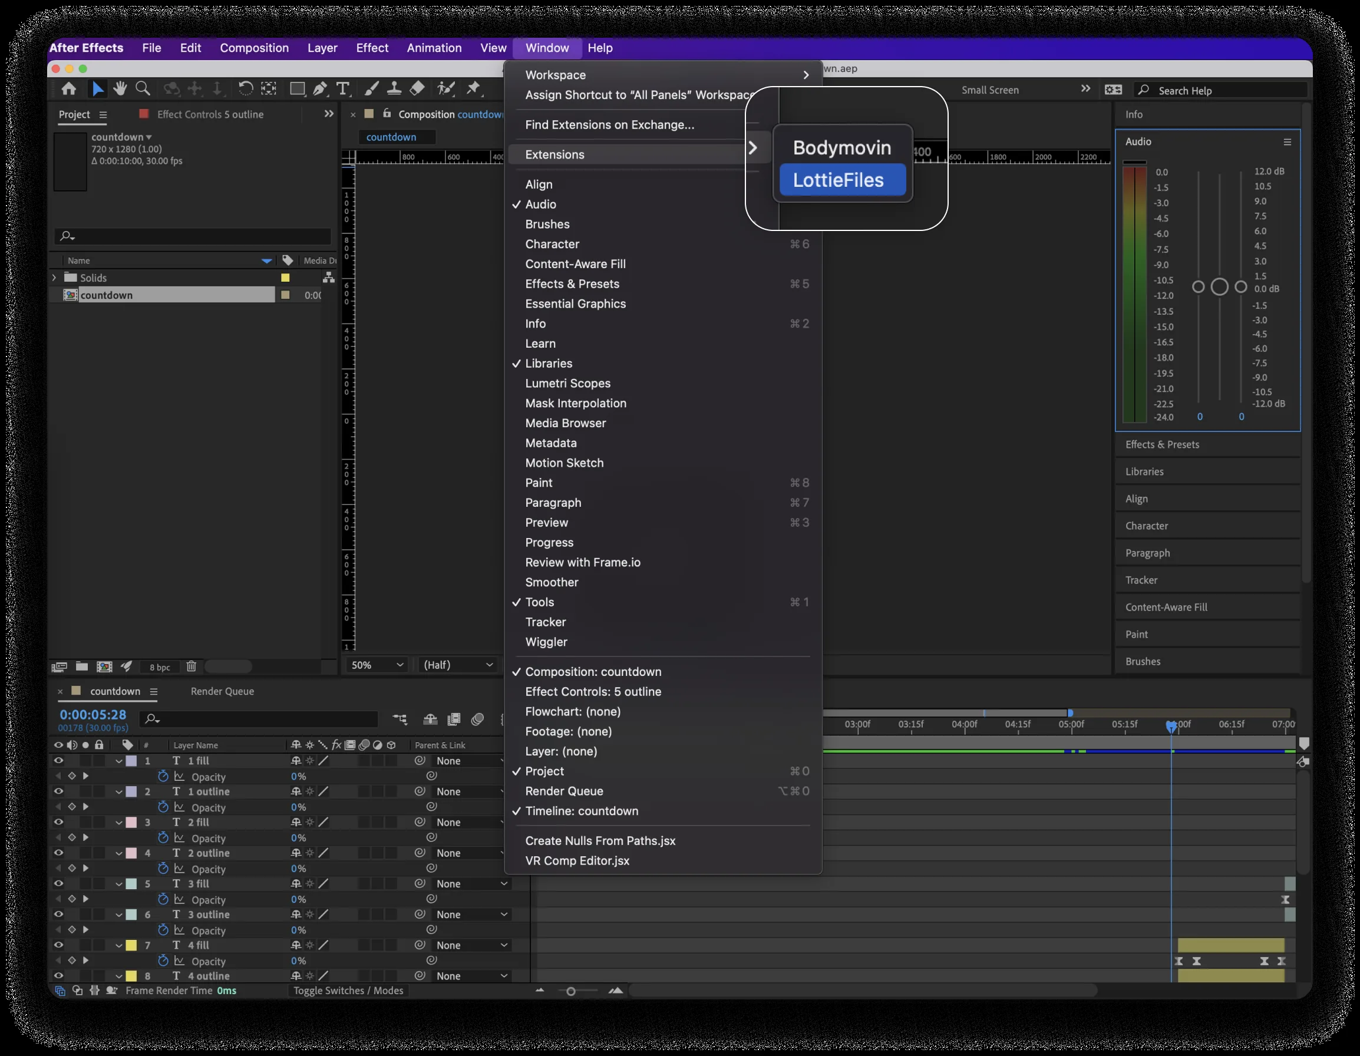The image size is (1360, 1056).
Task: Click Find Extensions on Exchange
Action: [x=610, y=124]
